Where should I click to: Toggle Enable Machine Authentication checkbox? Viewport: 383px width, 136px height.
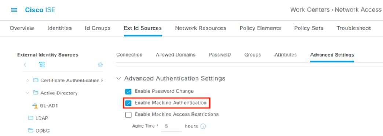[x=128, y=103]
